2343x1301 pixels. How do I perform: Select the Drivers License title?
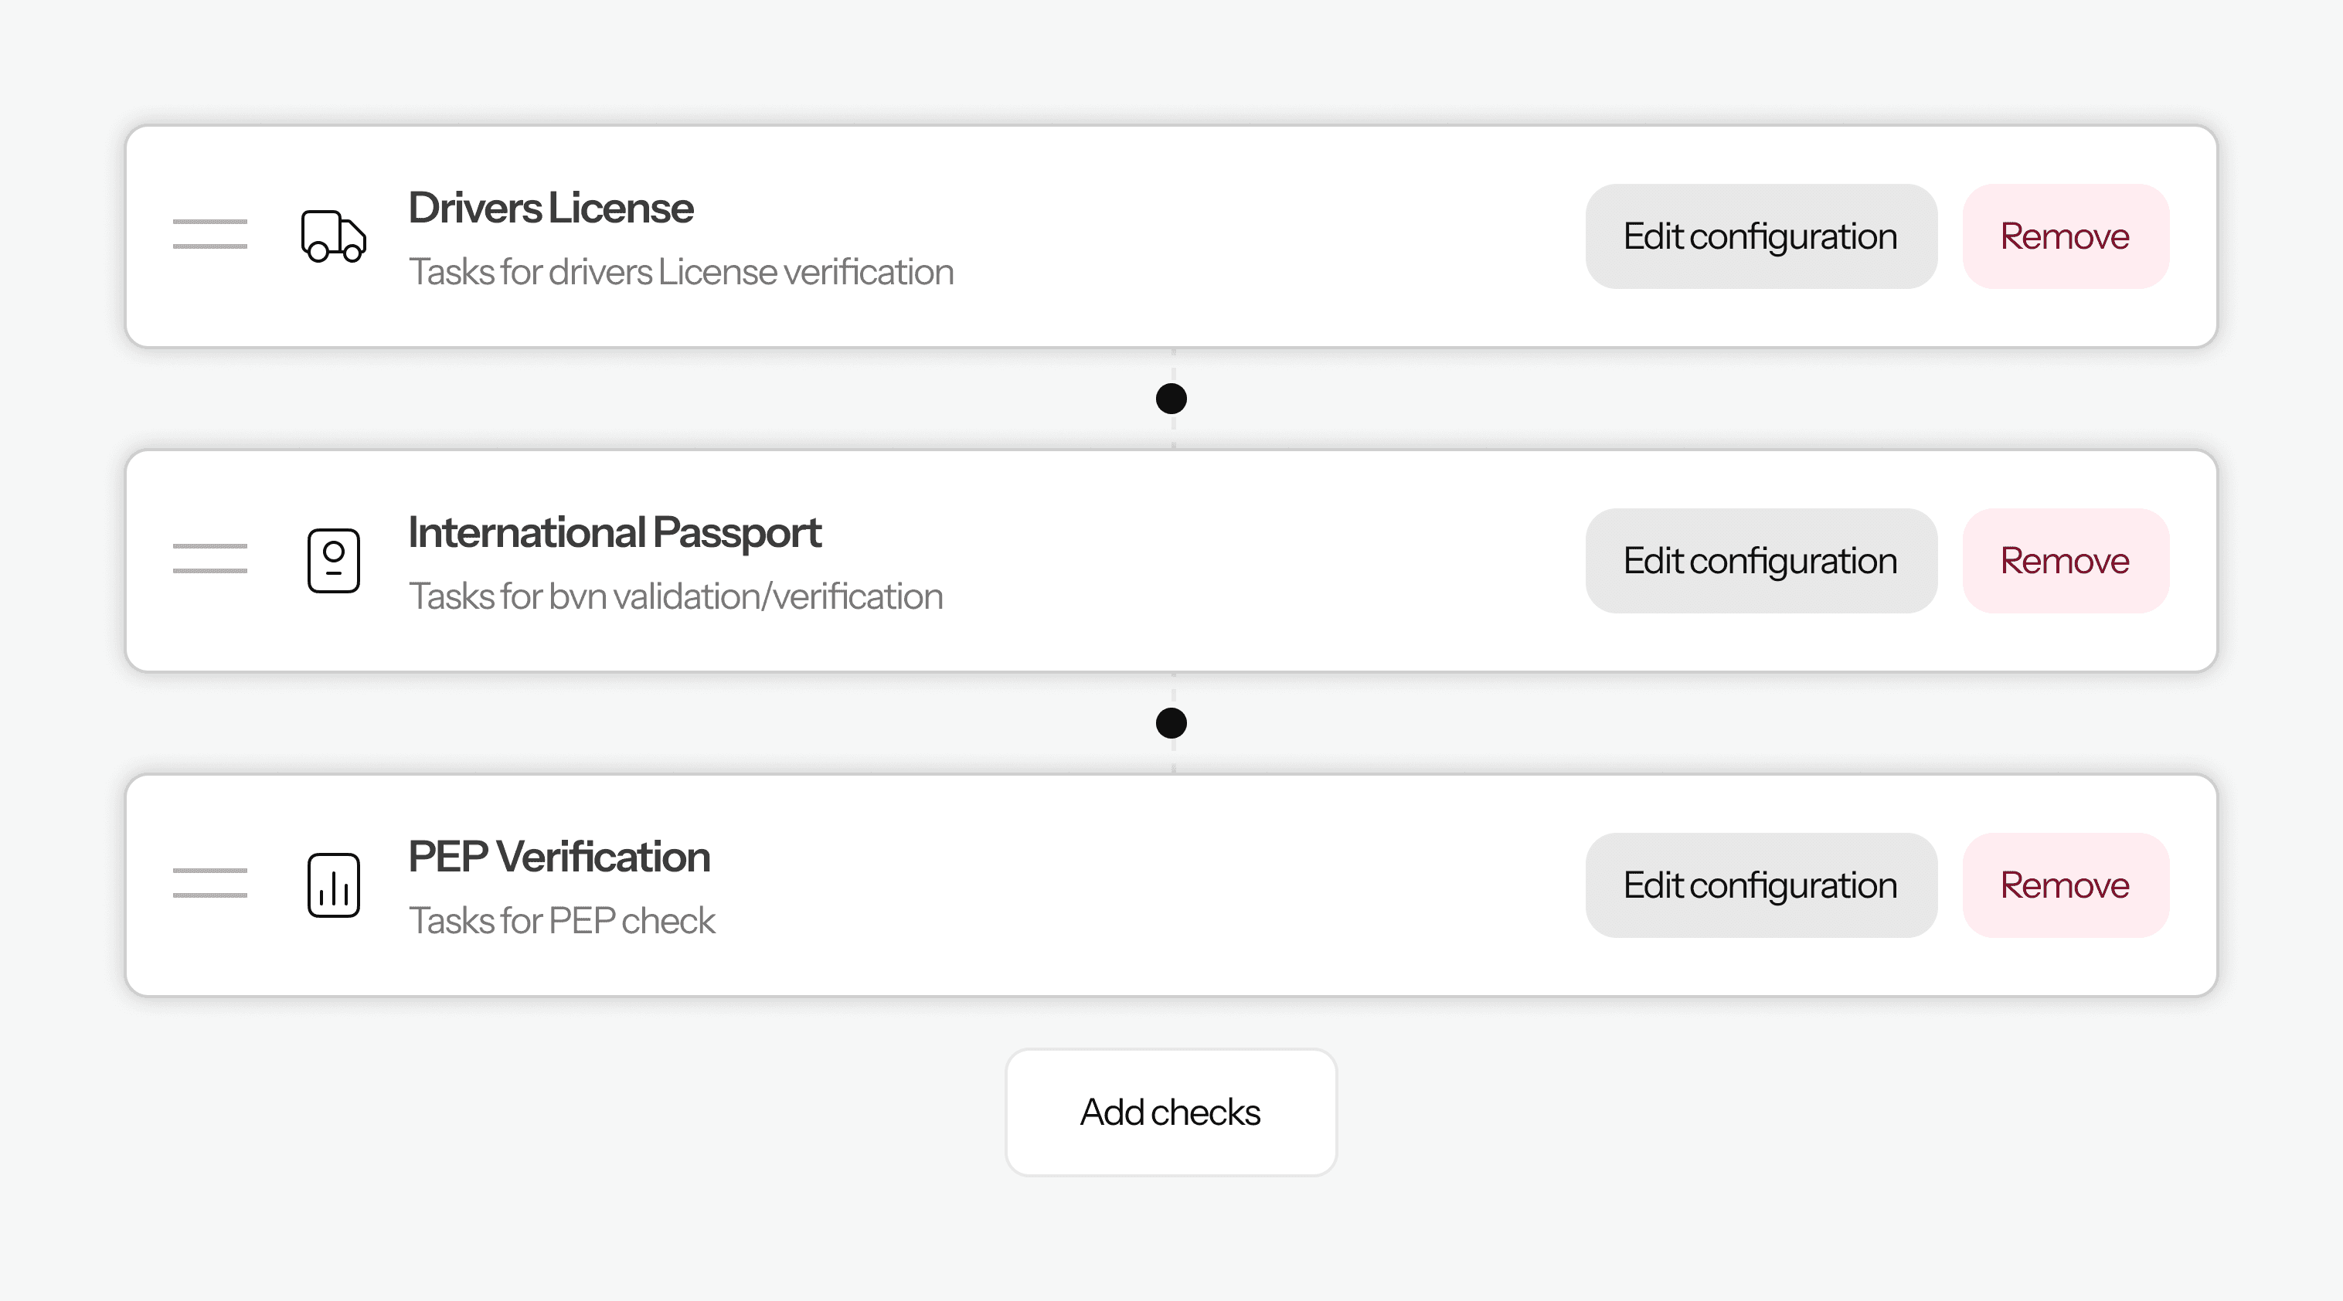click(x=550, y=208)
